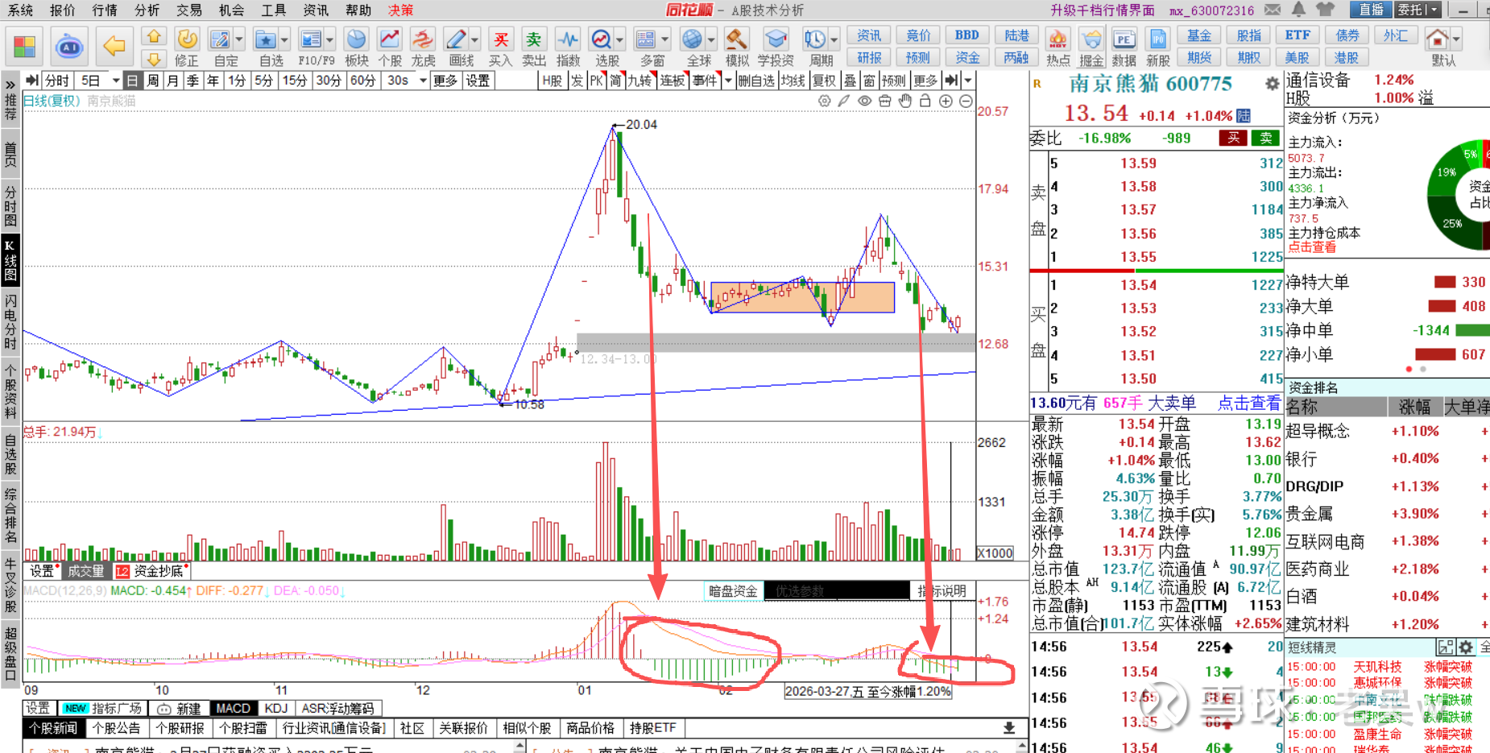This screenshot has height=753, width=1490.
Task: Toggle the 九转 indicator button
Action: point(640,81)
